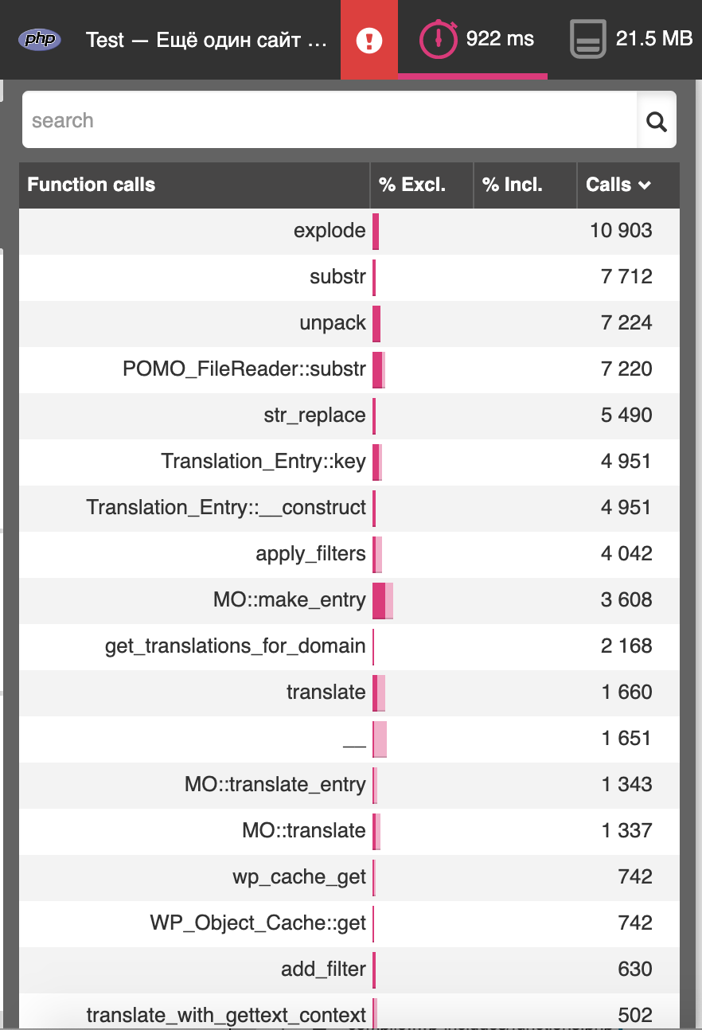The height and width of the screenshot is (1030, 702).
Task: Toggle Calls column sort arrow
Action: [x=645, y=185]
